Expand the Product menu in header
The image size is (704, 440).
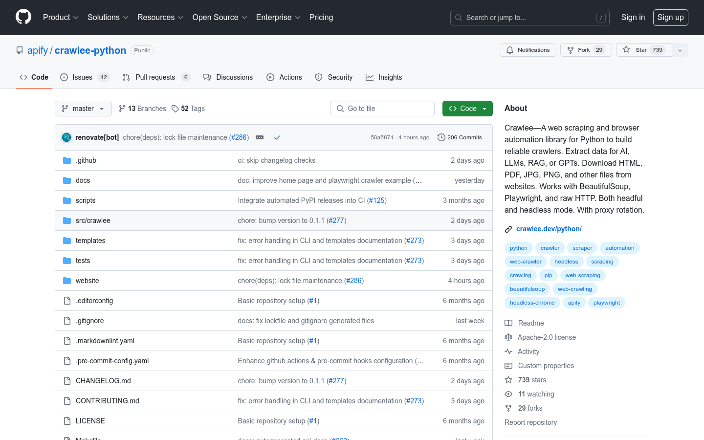coord(61,18)
